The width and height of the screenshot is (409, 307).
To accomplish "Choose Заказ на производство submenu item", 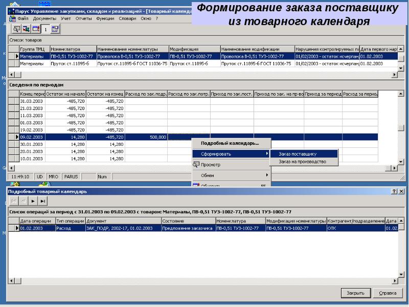I will click(302, 162).
